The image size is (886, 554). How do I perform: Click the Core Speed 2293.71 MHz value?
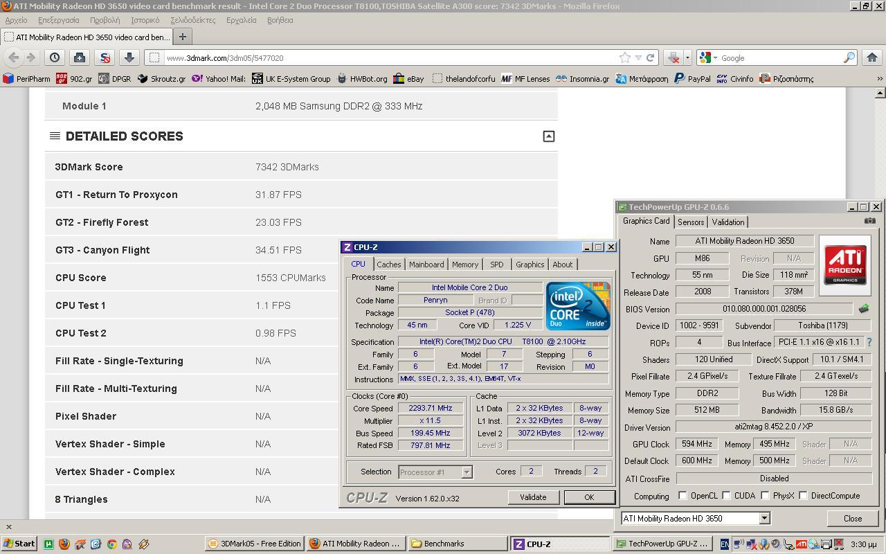coord(431,408)
